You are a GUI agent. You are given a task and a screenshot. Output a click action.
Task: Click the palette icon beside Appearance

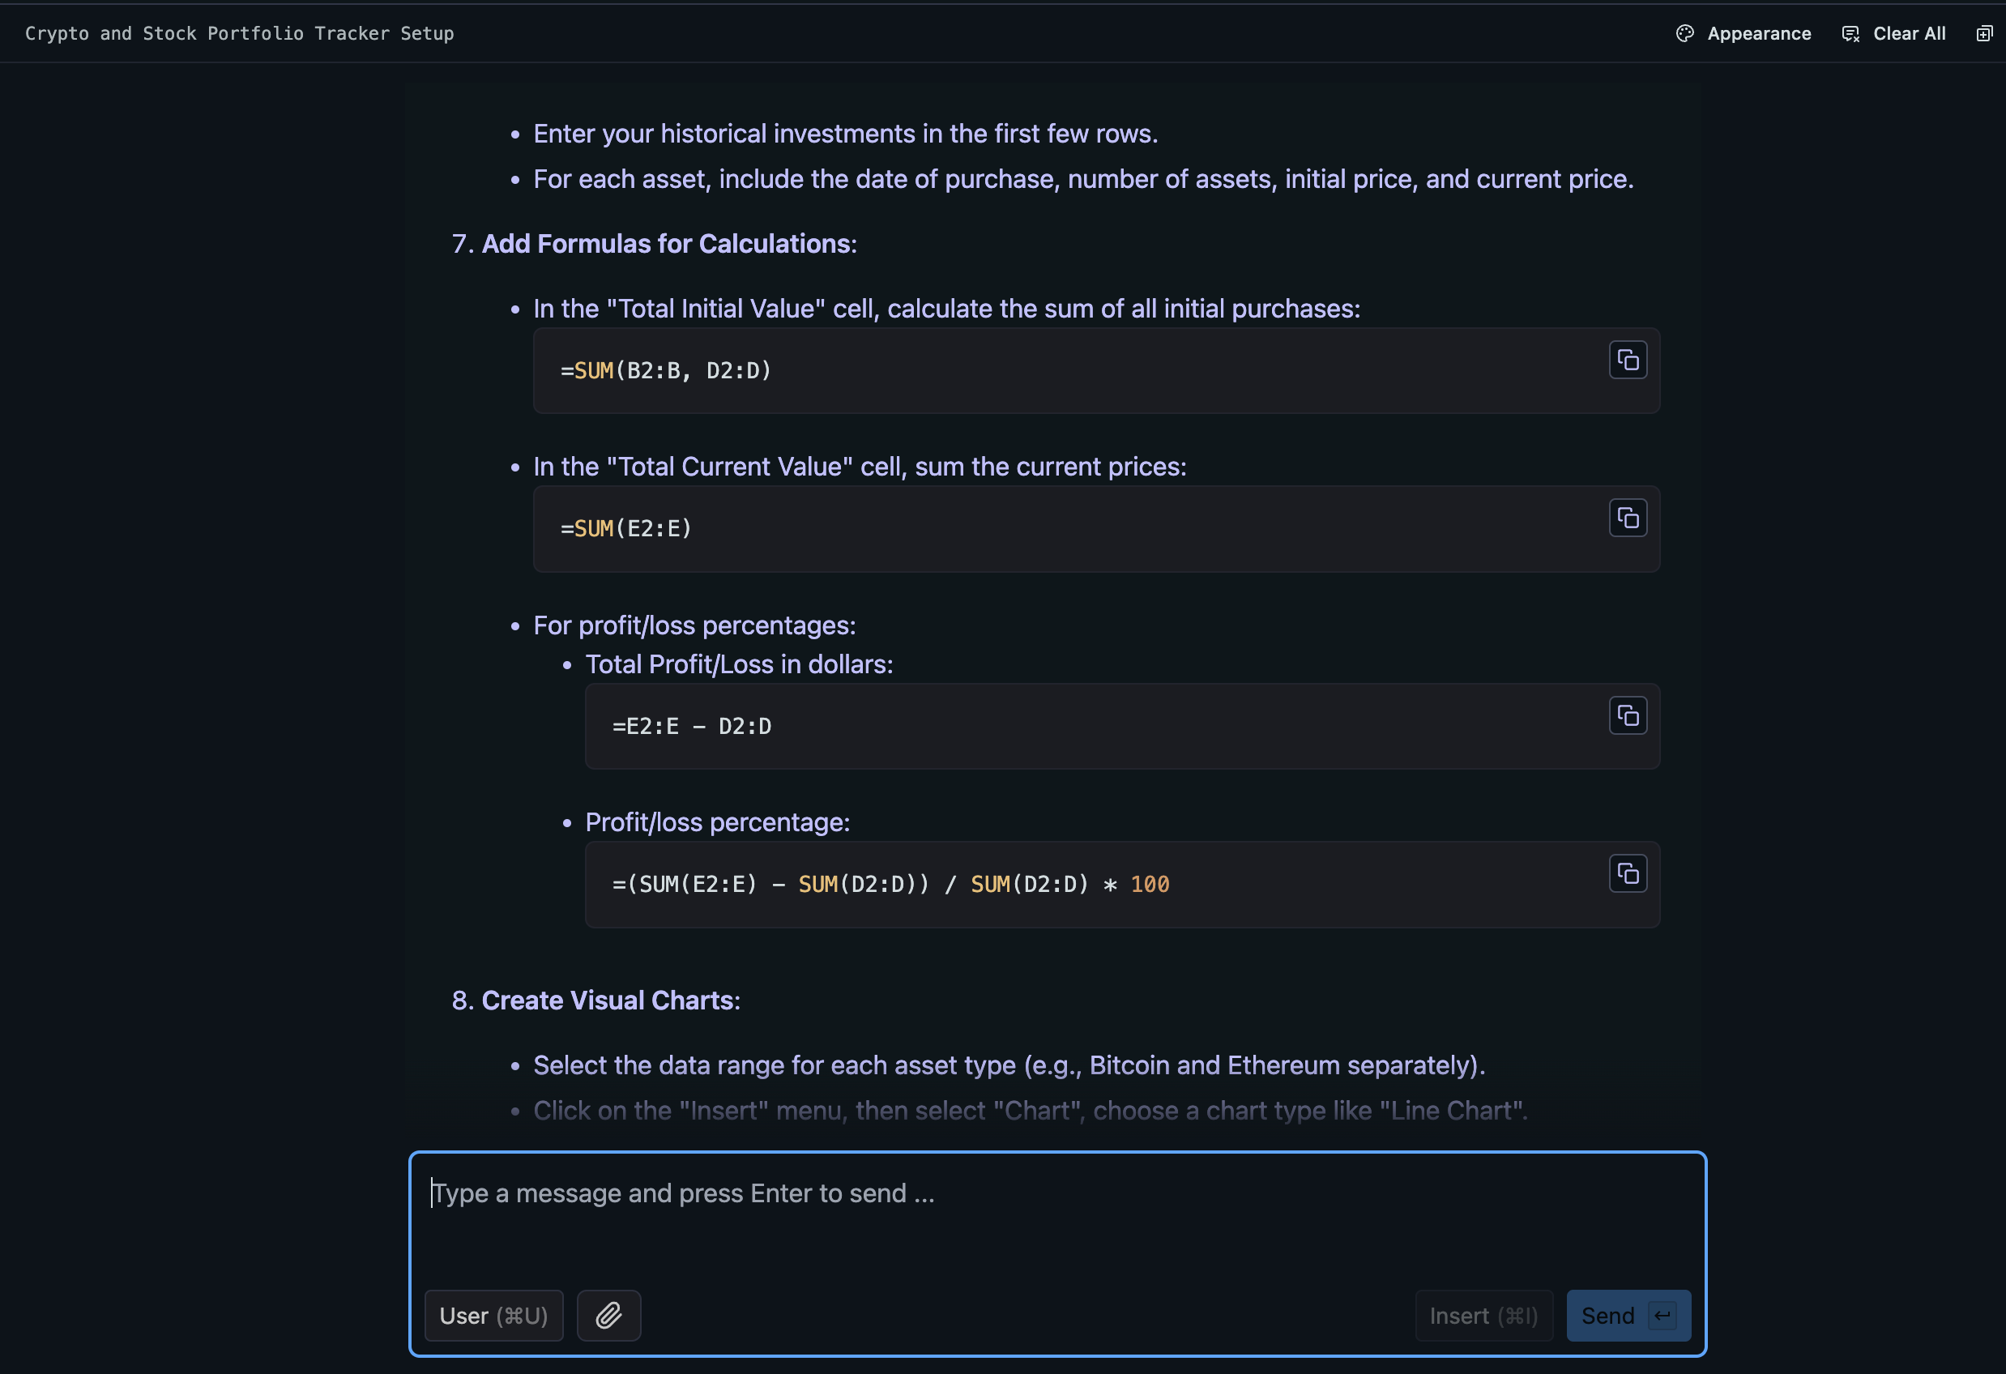[1684, 34]
